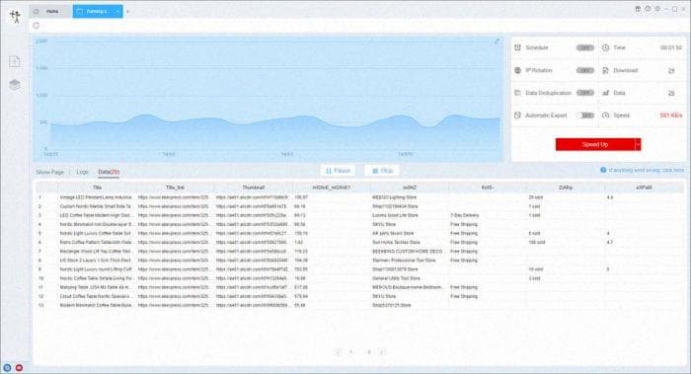Open settings gear in title bar
This screenshot has height=374, width=691.
click(x=657, y=9)
